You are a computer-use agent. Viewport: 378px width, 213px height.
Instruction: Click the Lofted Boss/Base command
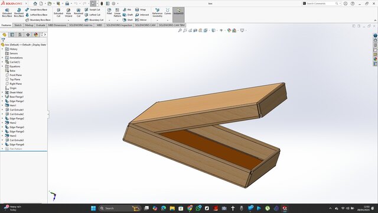[37, 15]
